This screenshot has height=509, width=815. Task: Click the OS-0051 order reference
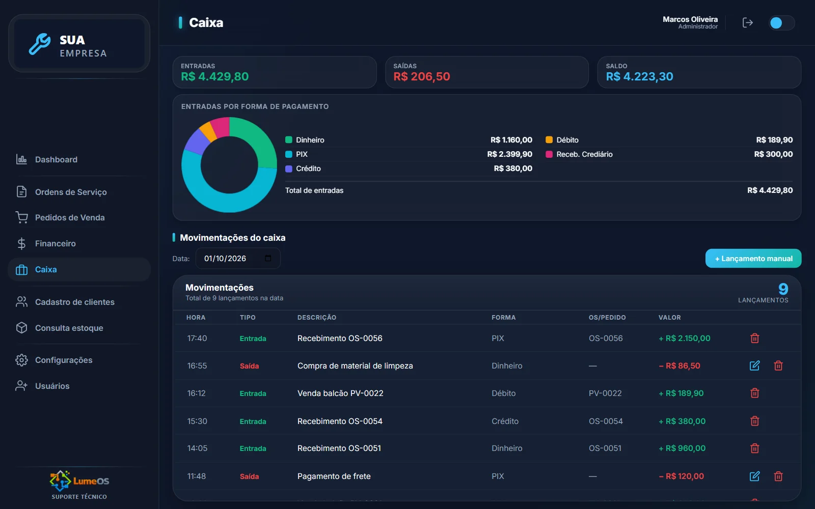[605, 448]
